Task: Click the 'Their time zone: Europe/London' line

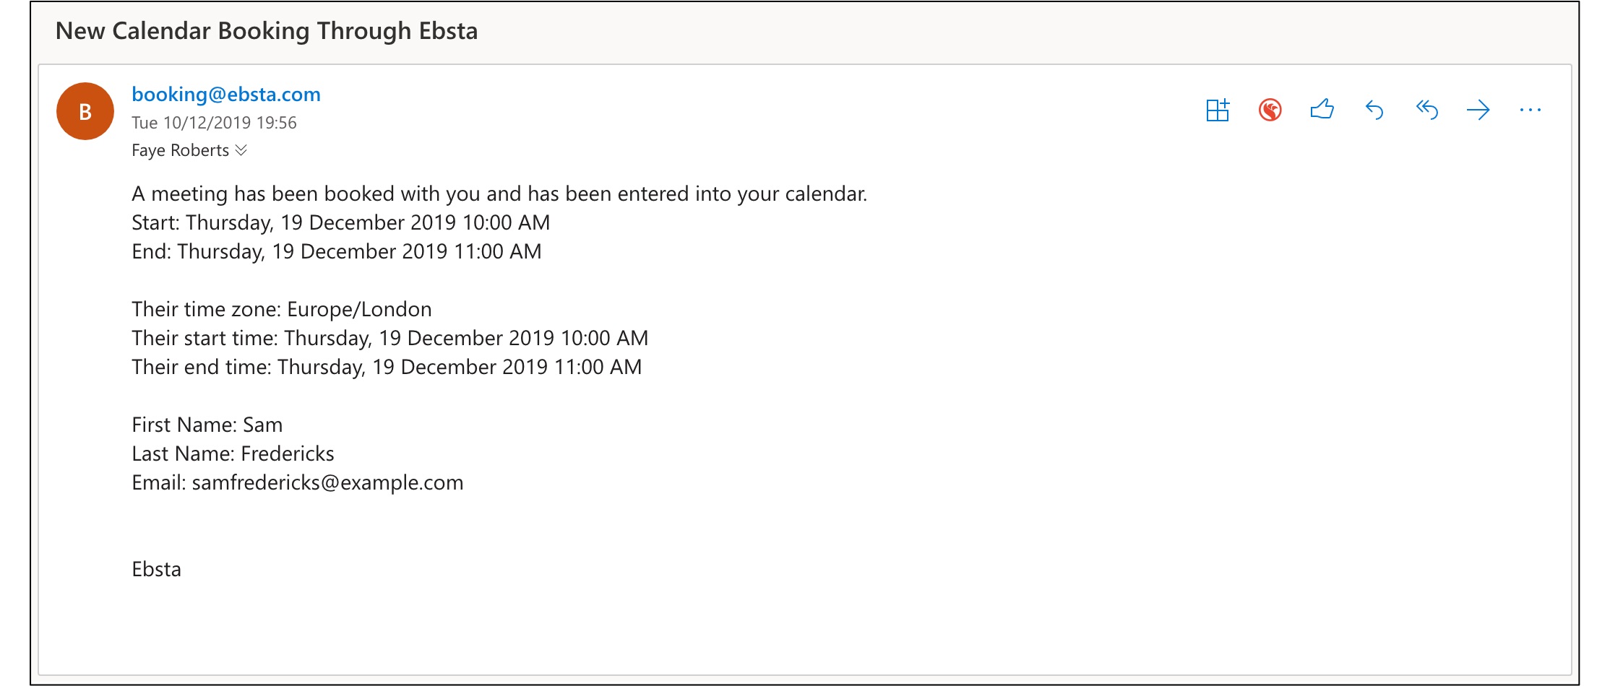Action: click(282, 309)
